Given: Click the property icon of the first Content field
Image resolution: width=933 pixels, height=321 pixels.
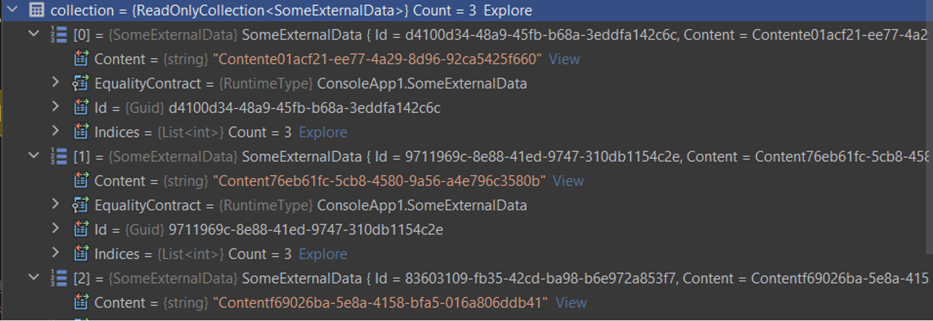Looking at the screenshot, I should pos(80,59).
